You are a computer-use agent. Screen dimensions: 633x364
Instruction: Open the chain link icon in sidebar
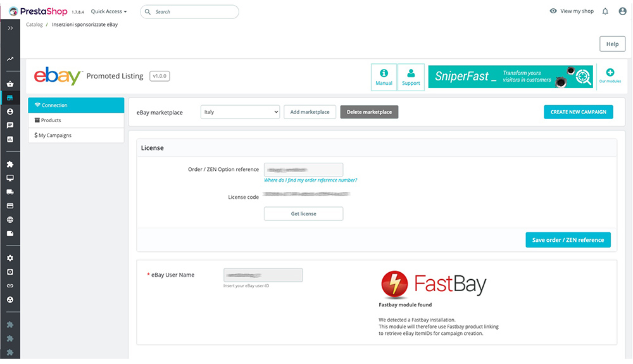[x=10, y=286]
